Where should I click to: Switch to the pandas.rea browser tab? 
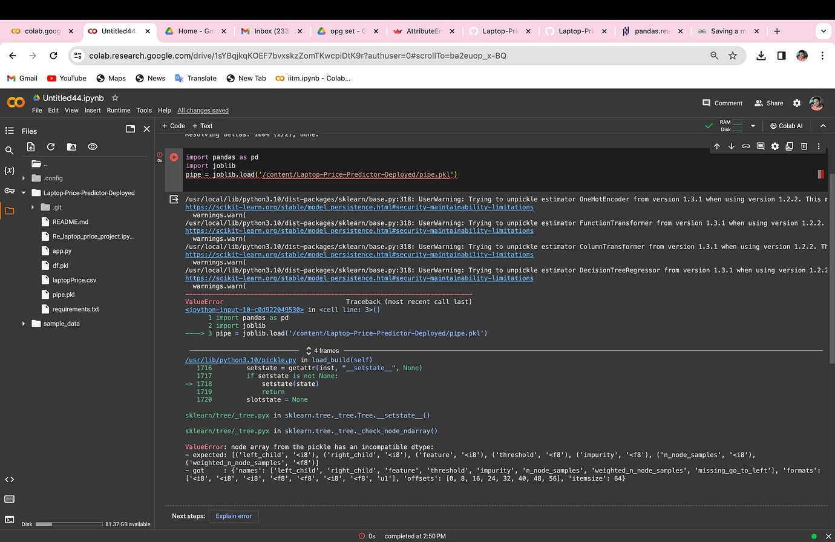click(x=652, y=31)
